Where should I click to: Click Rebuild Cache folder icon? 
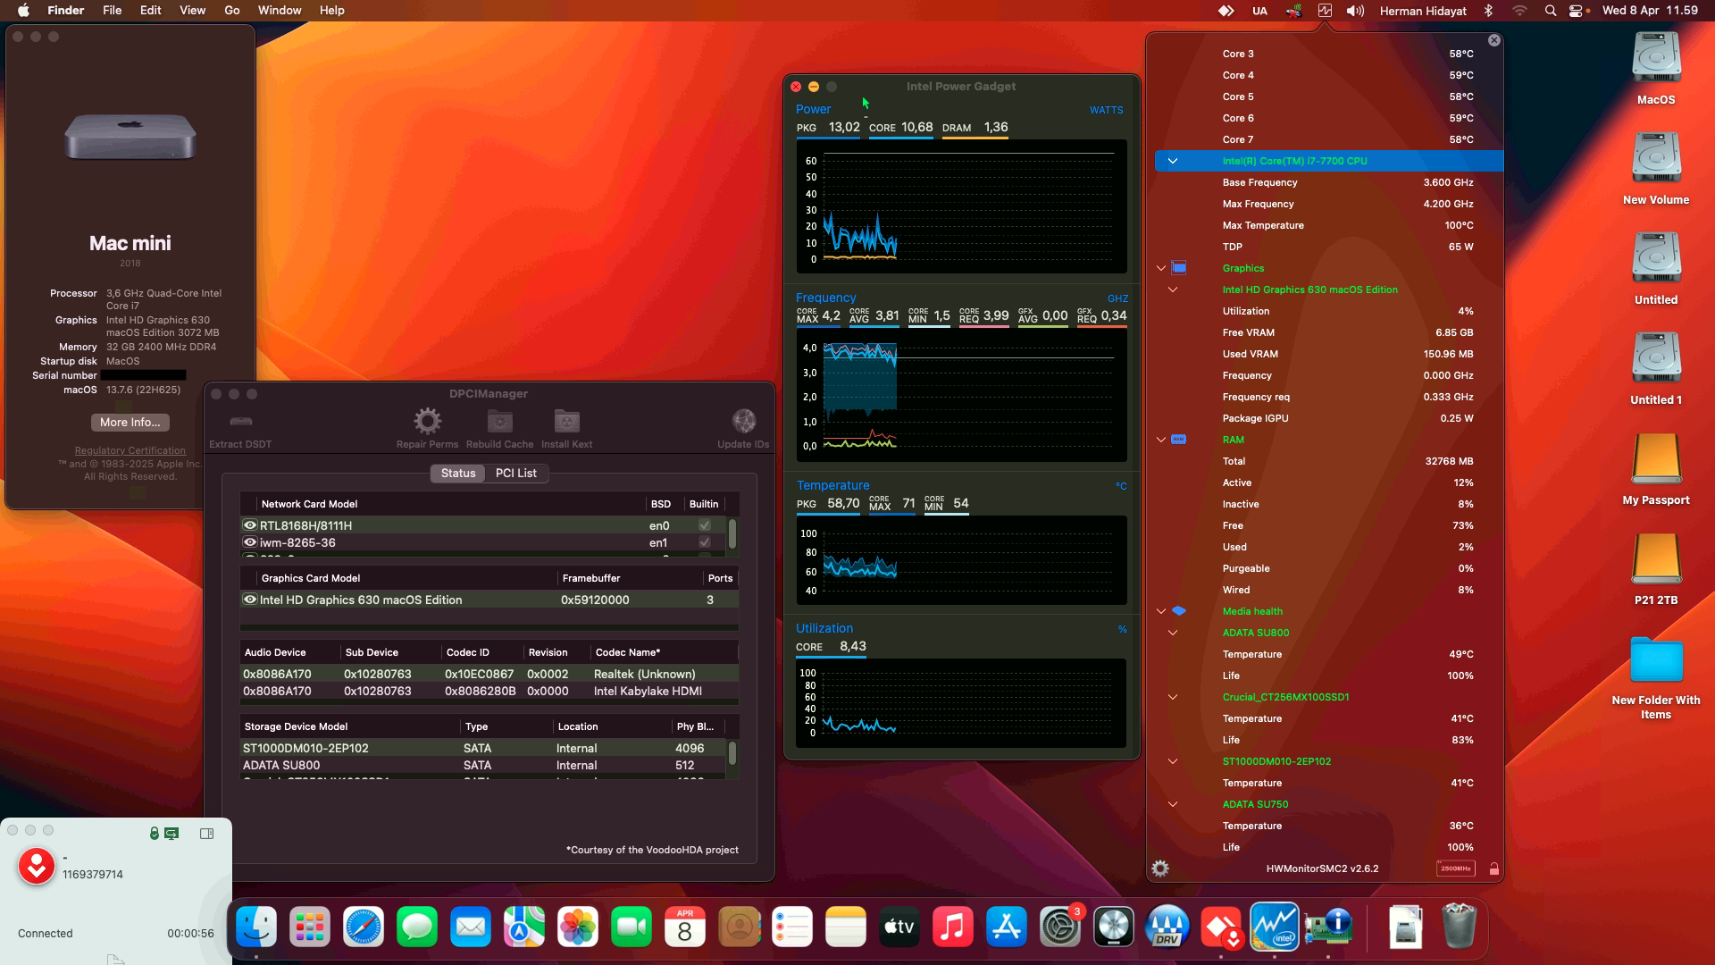coord(499,421)
